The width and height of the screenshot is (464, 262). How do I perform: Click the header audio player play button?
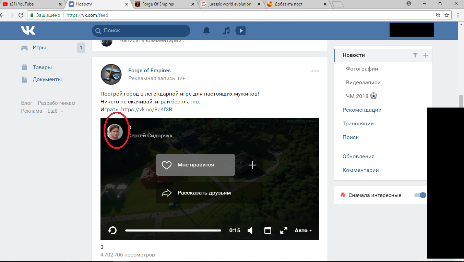[x=241, y=31]
